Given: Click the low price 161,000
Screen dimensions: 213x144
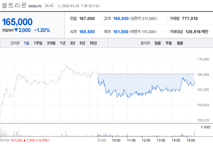Looking at the screenshot, I should coord(121,32).
